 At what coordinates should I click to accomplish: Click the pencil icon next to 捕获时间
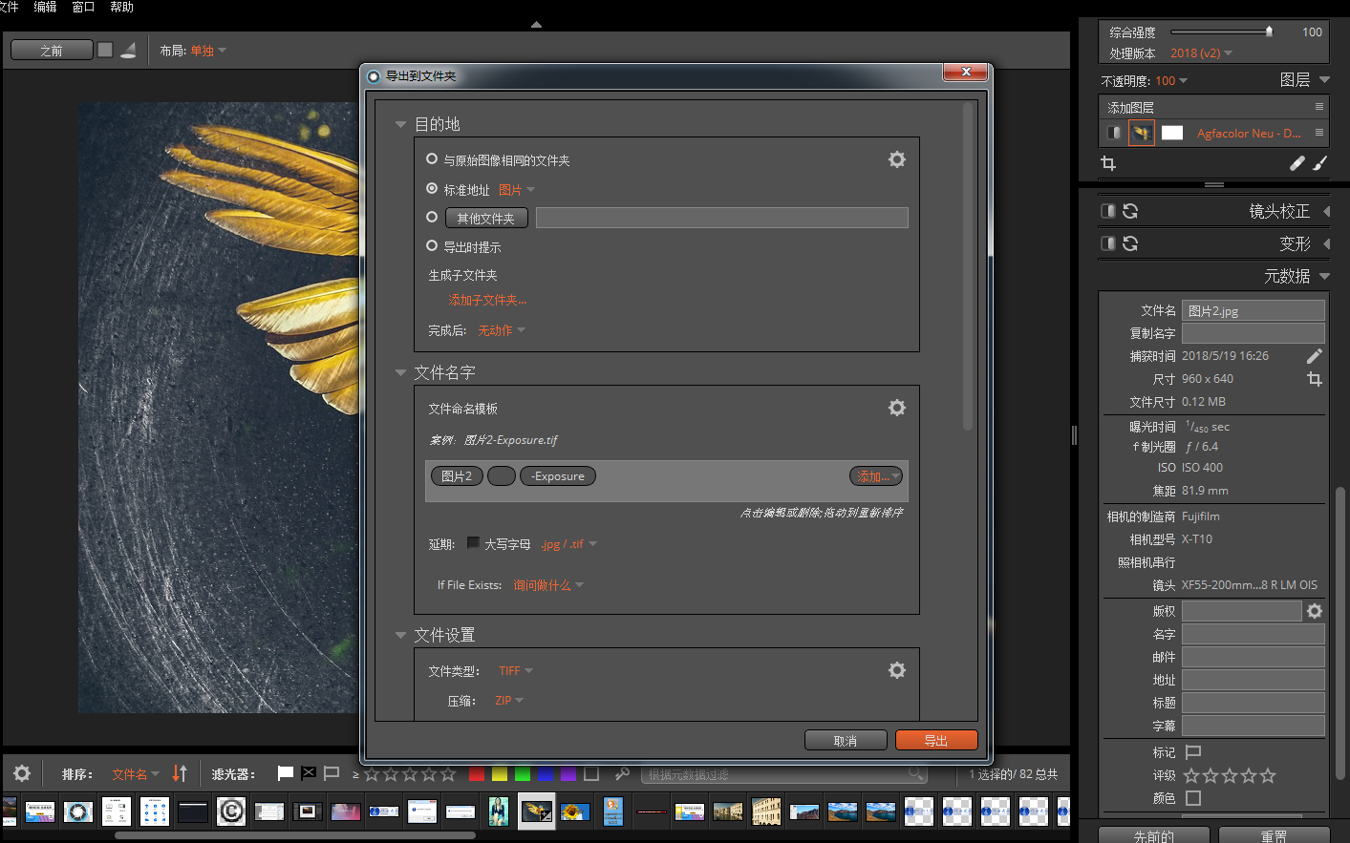click(1315, 355)
